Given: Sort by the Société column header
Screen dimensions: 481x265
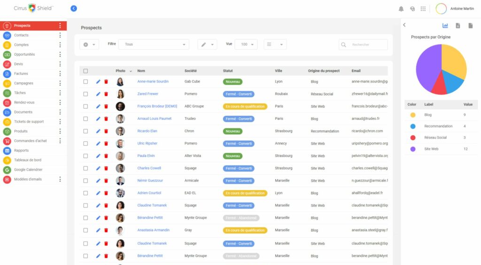Looking at the screenshot, I should click(x=191, y=71).
